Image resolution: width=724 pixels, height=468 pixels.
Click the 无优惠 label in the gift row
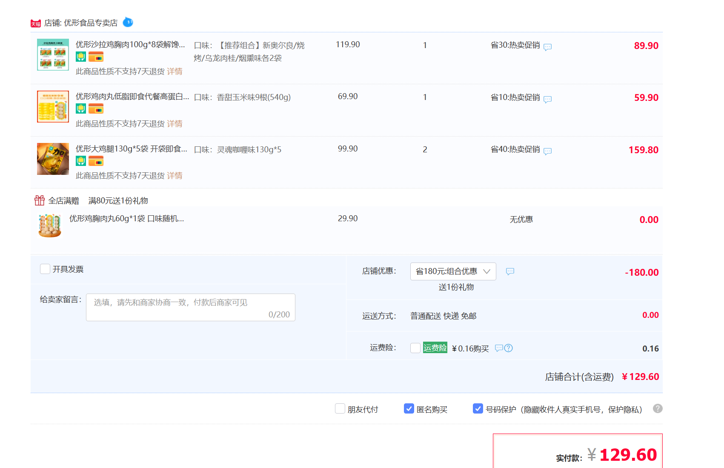click(521, 219)
